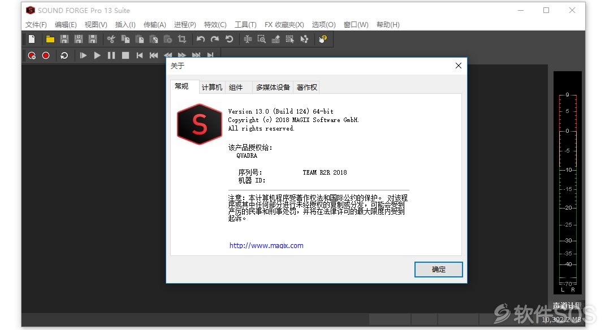This screenshot has width=605, height=330.
Task: Click the Play triangle button
Action: coord(97,55)
